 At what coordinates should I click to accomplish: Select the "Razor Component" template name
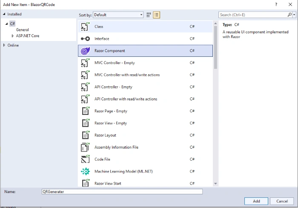(x=110, y=51)
